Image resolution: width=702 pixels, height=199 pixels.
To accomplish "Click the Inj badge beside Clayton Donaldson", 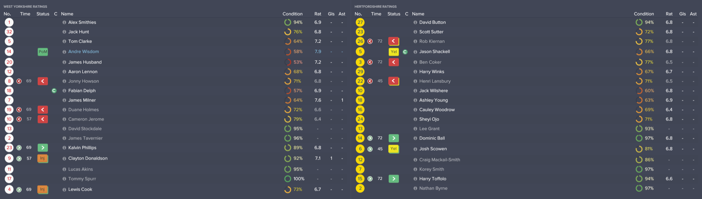I will click(43, 158).
